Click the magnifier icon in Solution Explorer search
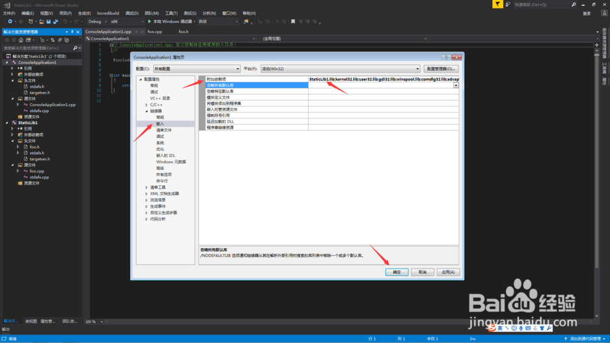Viewport: 610px width, 343px height. point(75,48)
